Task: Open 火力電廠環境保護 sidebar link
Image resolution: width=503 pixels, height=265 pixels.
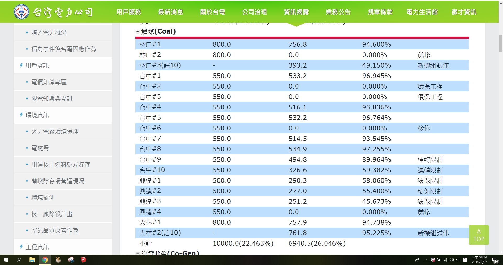Action: [55, 131]
